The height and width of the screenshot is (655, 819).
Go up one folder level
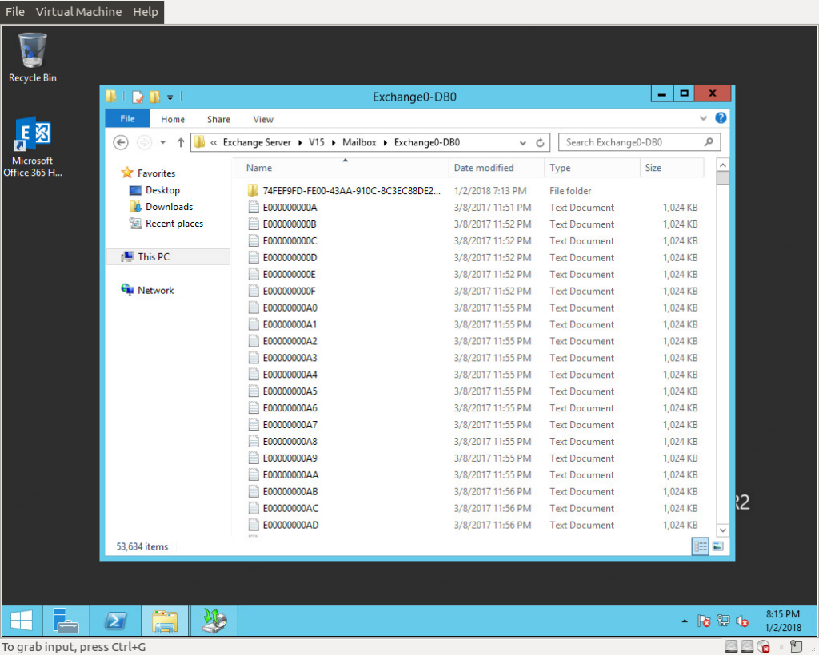click(x=180, y=142)
